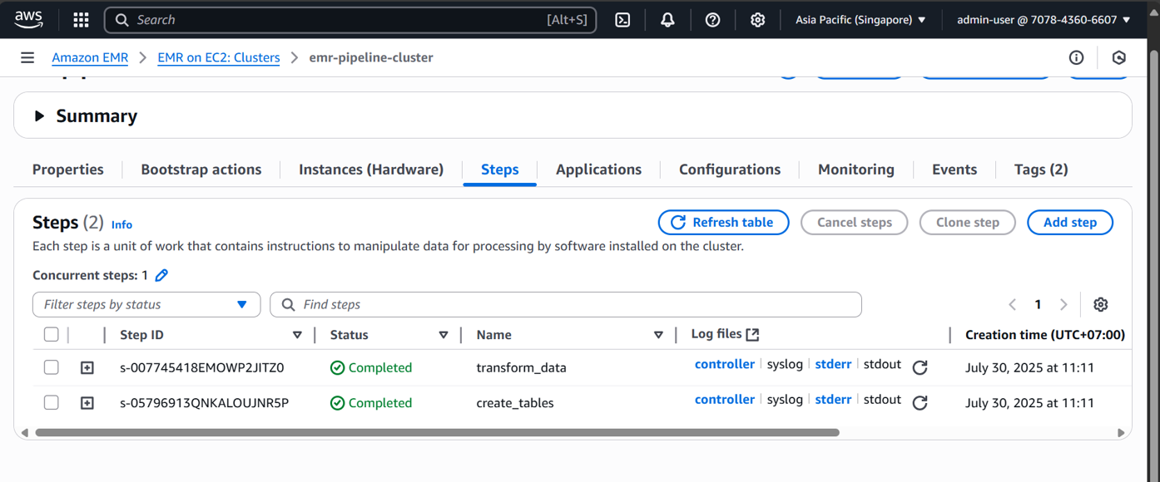Select the create_tables step checkbox

click(x=52, y=402)
